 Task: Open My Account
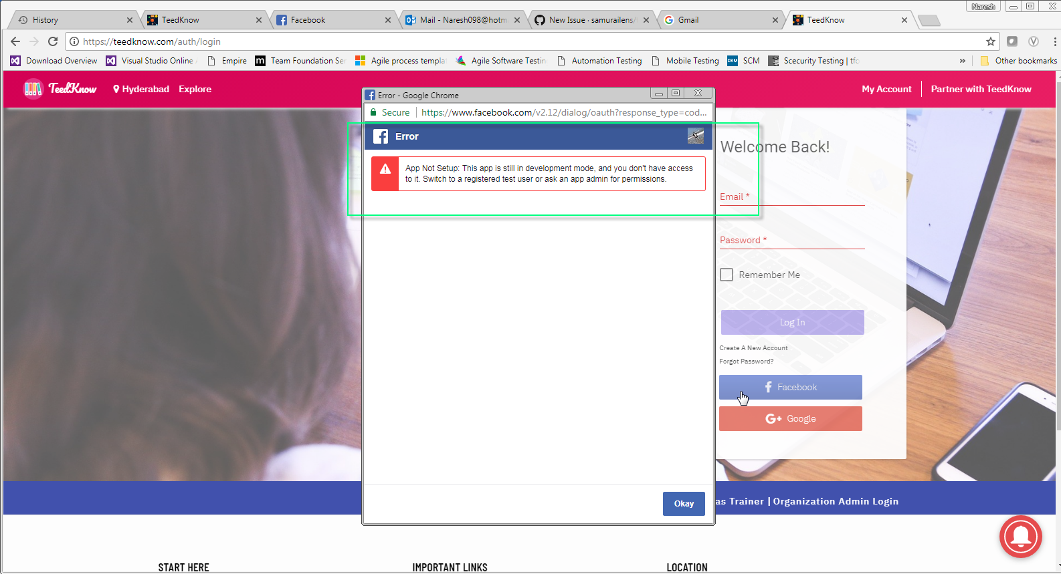click(886, 89)
